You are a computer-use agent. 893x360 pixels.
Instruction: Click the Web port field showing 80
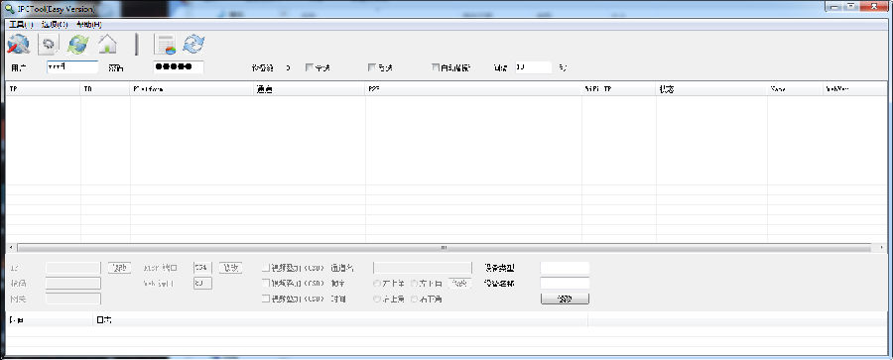(x=202, y=283)
